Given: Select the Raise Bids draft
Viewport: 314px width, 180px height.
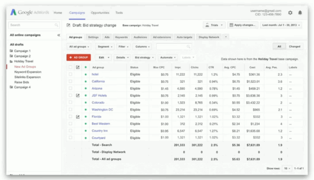Looking at the screenshot, I should coord(21,82).
